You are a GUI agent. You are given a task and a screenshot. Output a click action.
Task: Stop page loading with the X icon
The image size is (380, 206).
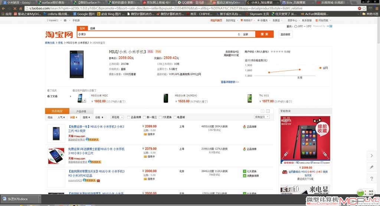pos(15,9)
